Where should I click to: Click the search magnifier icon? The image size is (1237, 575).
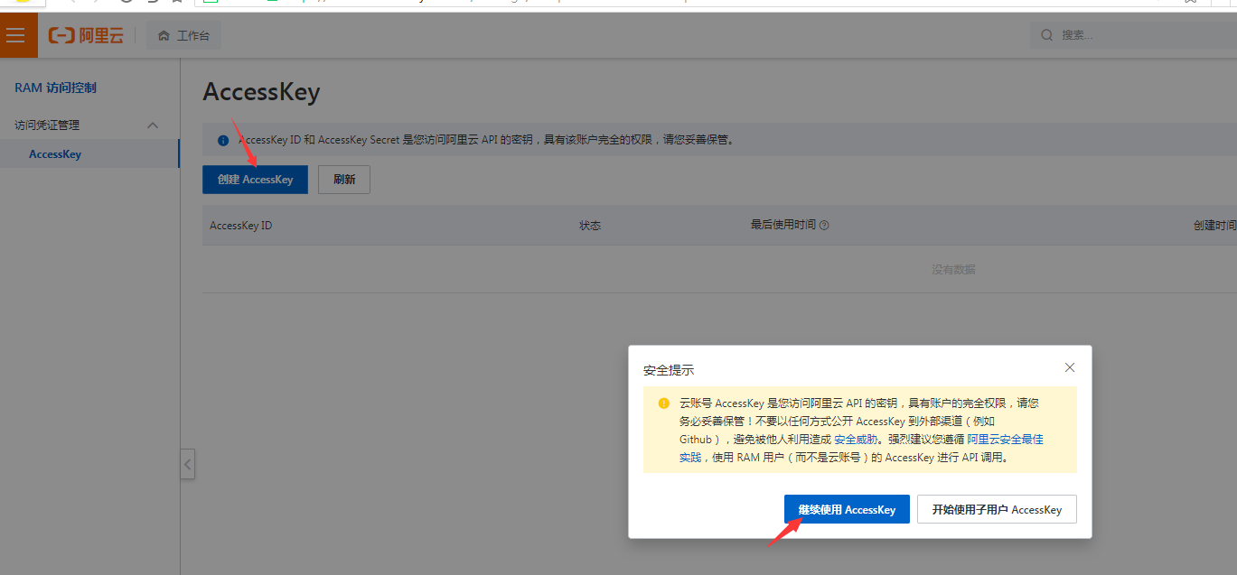point(1047,35)
